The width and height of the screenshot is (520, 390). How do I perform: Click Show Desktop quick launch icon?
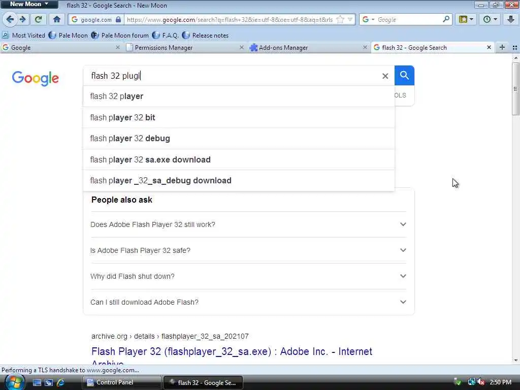click(x=37, y=383)
